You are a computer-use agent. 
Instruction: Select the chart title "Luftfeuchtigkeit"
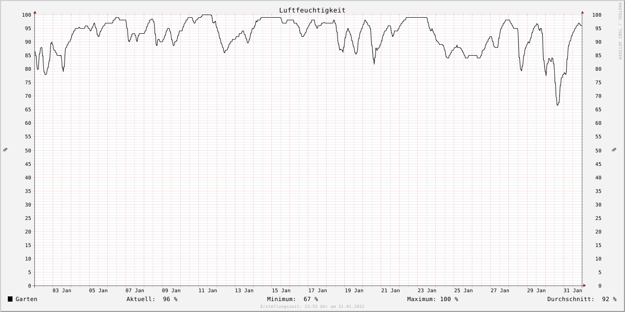(x=312, y=10)
